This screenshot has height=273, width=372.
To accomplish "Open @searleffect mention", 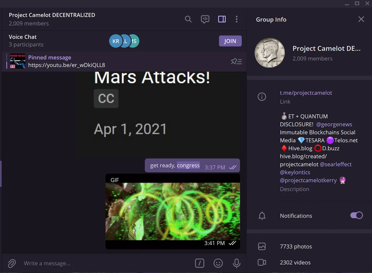I will coord(336,164).
